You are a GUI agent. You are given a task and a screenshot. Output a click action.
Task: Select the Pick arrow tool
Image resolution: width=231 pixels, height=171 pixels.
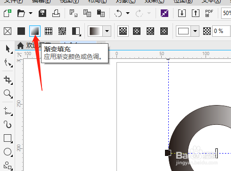click(x=8, y=49)
